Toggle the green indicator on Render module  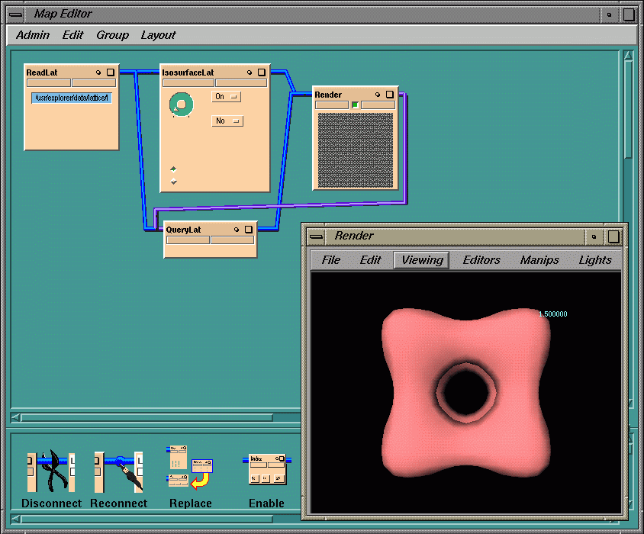[355, 105]
